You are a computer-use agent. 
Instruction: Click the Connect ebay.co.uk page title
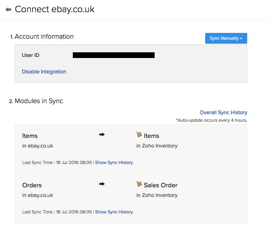tap(55, 9)
